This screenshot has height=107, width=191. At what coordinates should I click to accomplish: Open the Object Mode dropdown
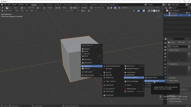(7, 11)
